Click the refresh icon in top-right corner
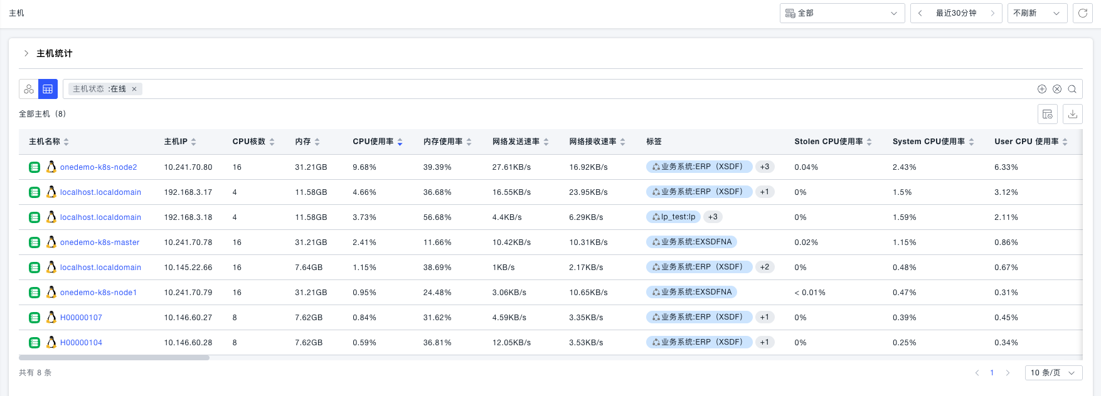 1082,13
